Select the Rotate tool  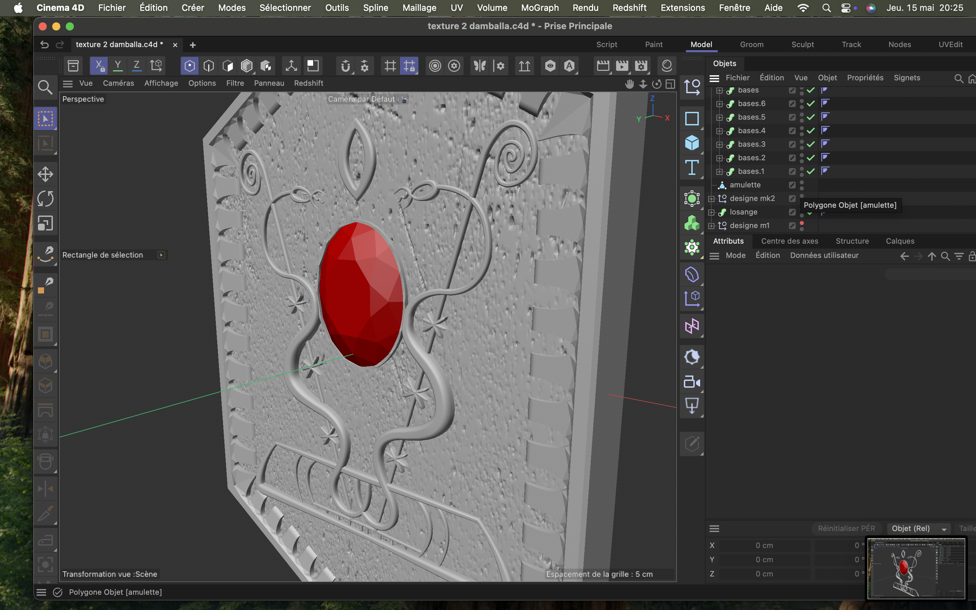click(x=45, y=199)
